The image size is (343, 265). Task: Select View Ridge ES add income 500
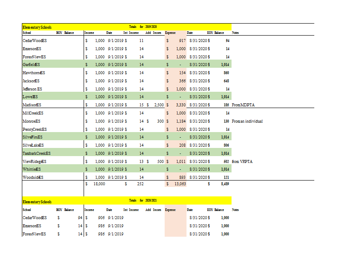(160, 162)
